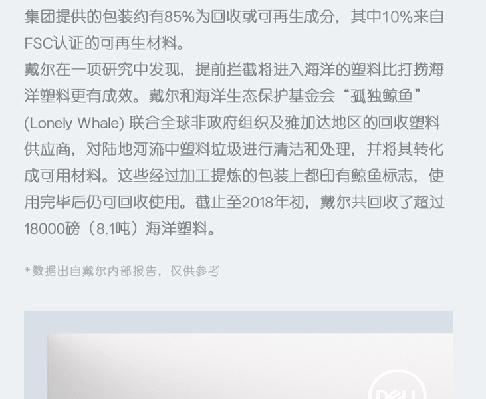486x399 pixels.
Task: Open the white product image below the article
Action: [251, 366]
